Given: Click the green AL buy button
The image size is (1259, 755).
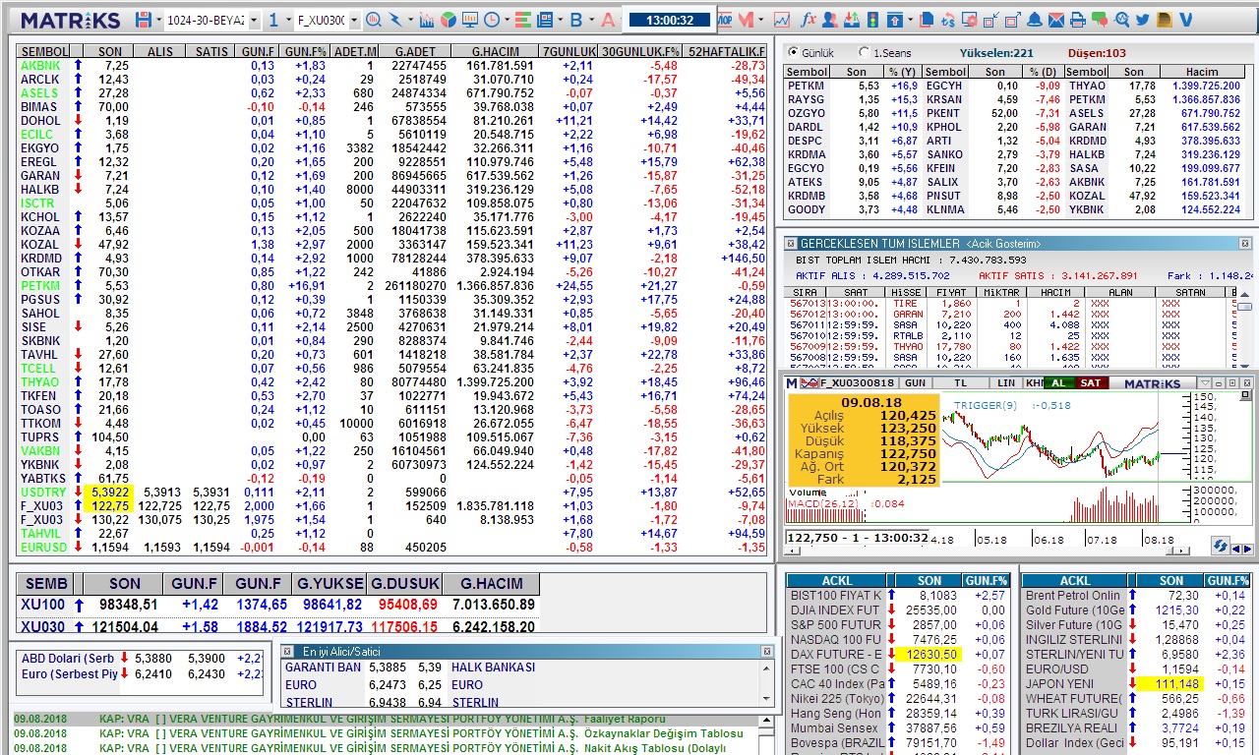Looking at the screenshot, I should tap(1059, 382).
